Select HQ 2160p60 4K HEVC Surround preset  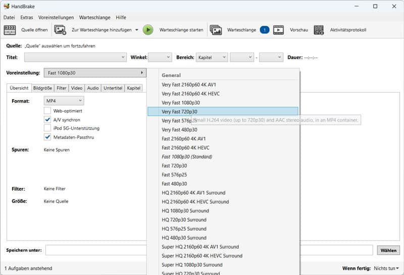(223, 202)
